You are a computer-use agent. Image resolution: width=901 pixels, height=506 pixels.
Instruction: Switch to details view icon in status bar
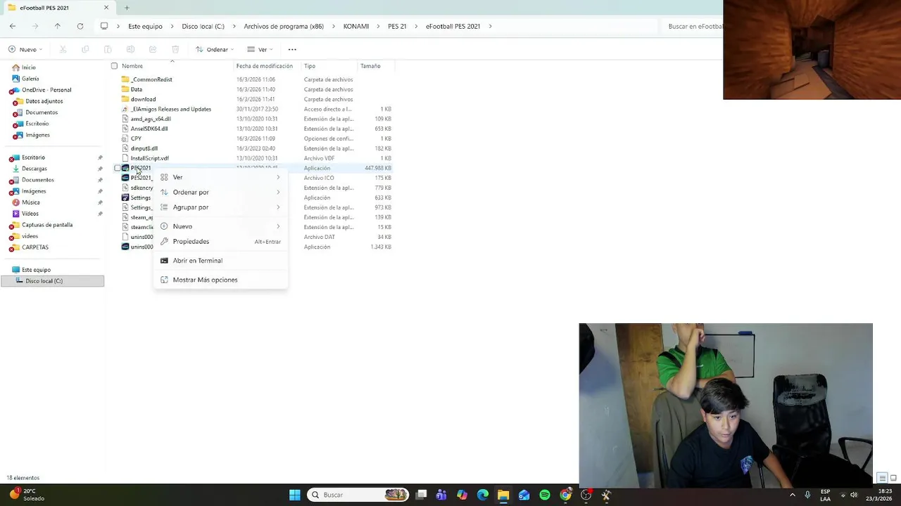pos(883,478)
